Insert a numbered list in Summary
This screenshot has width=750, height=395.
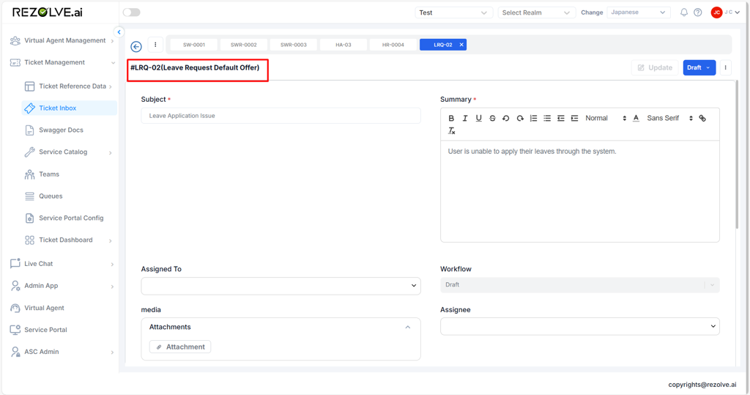click(x=533, y=118)
